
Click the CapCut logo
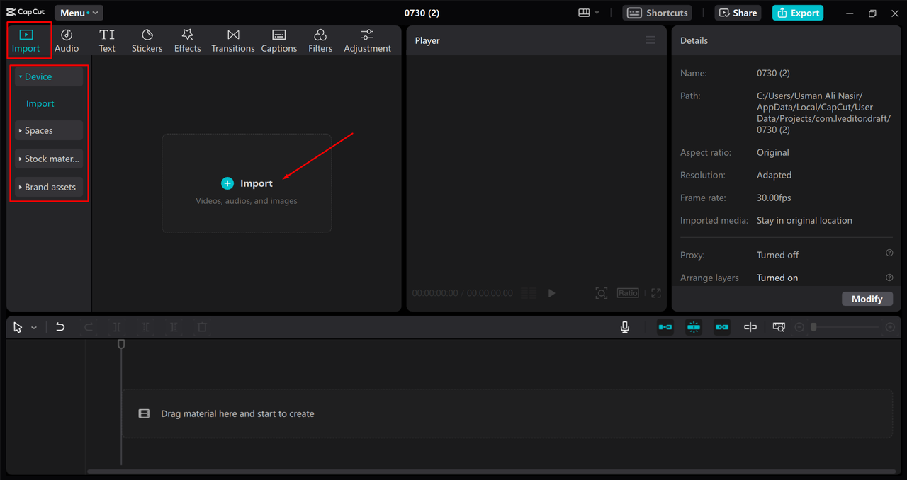point(26,12)
